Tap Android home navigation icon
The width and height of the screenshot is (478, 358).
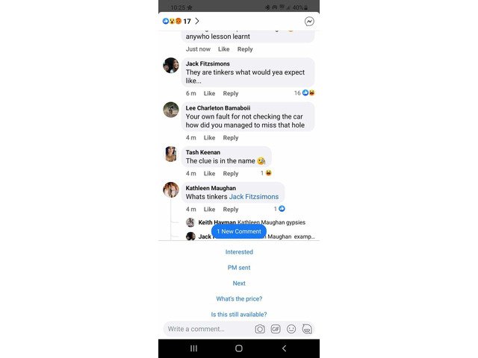click(239, 348)
